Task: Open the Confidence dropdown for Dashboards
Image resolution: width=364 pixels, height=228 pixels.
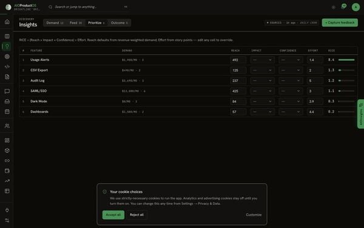Action: [291, 112]
